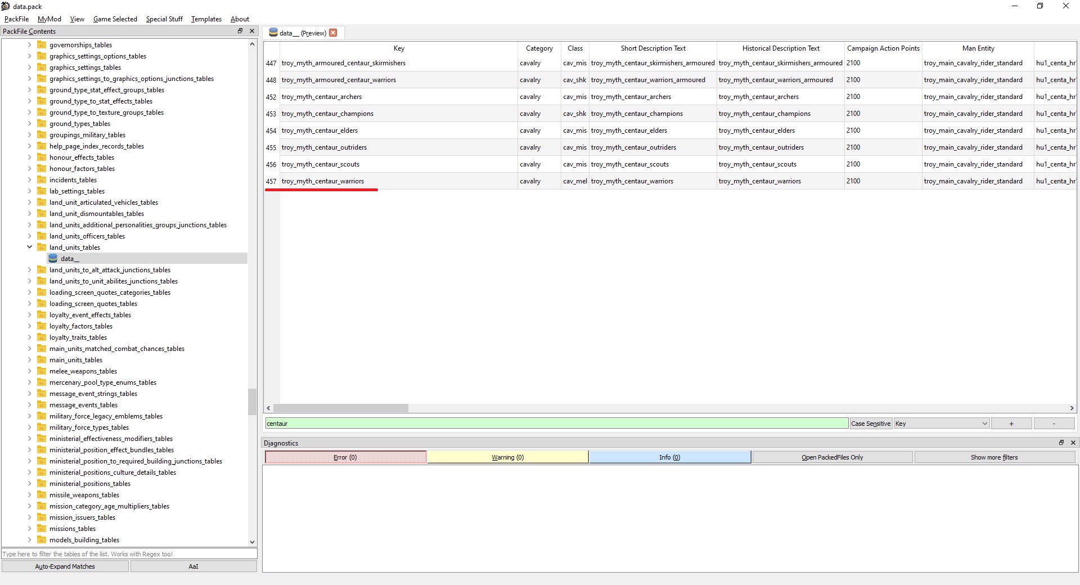The height and width of the screenshot is (585, 1080).
Task: Toggle the Warning (0) diagnostics filter
Action: click(x=508, y=457)
